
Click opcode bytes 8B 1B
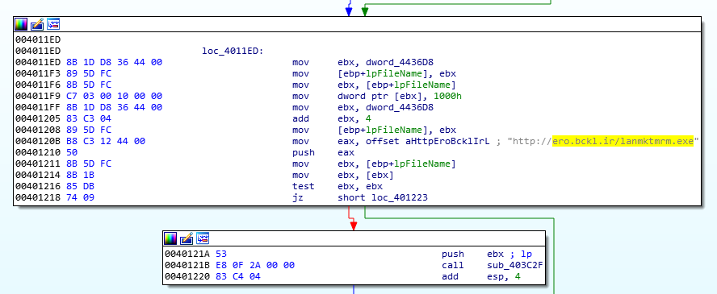[81, 175]
